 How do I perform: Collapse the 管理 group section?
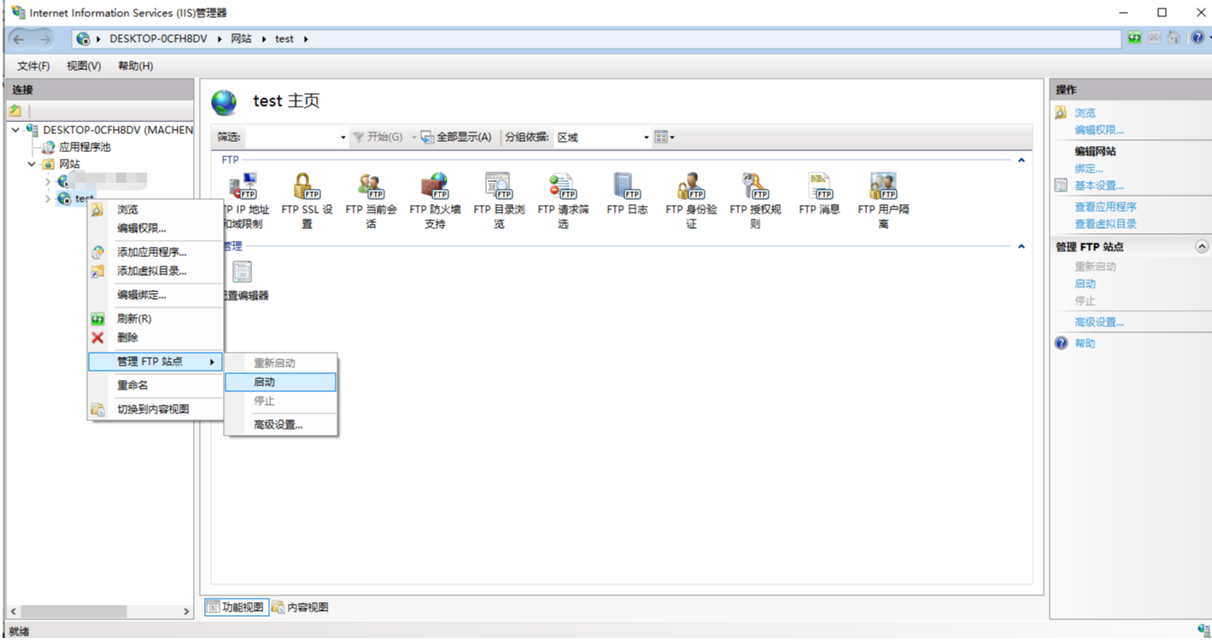tap(1022, 246)
